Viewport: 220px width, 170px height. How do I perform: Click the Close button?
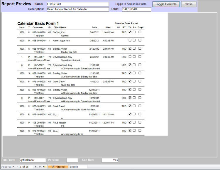(x=189, y=4)
